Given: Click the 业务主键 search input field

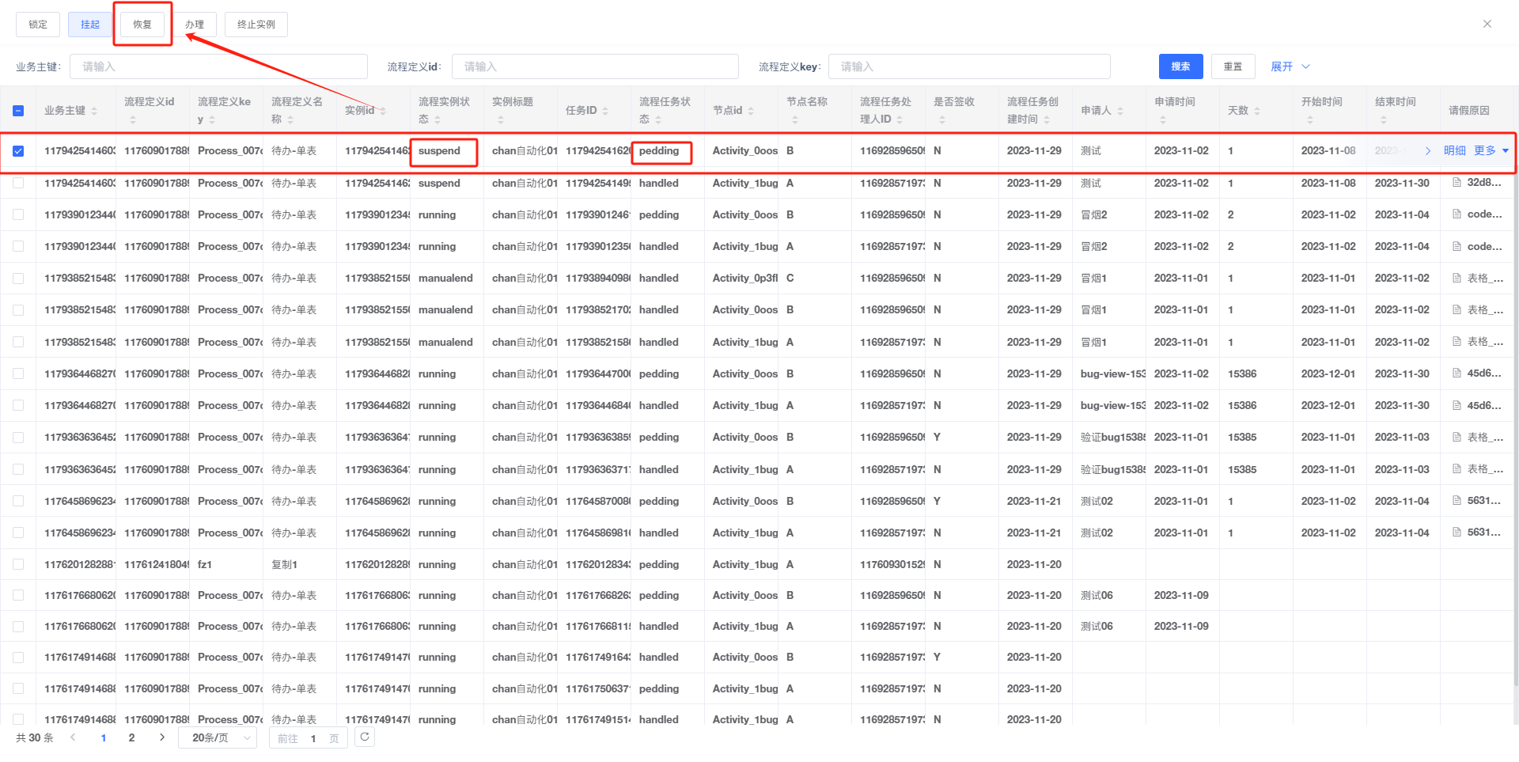Looking at the screenshot, I should (218, 66).
